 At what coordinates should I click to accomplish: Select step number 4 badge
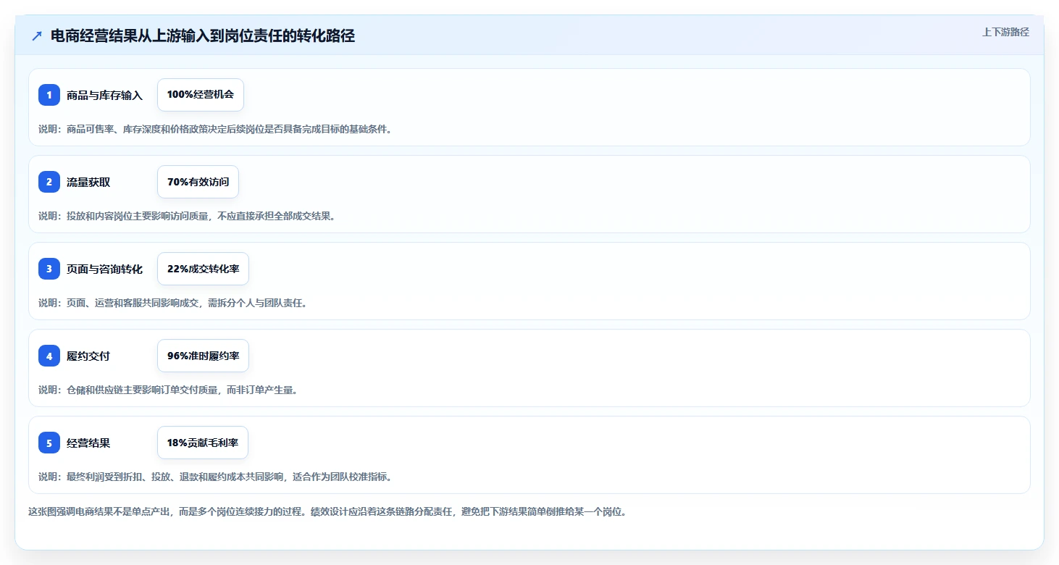(x=49, y=356)
